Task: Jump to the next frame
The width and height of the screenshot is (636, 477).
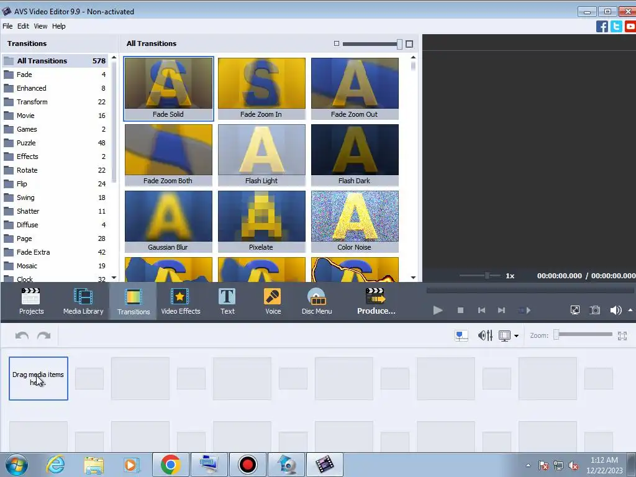Action: pos(501,311)
